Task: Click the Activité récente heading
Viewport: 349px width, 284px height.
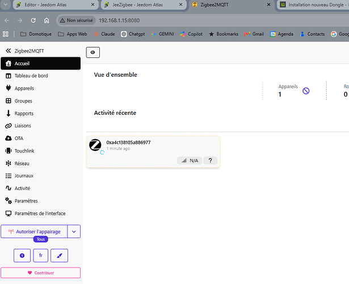Action: (x=115, y=112)
